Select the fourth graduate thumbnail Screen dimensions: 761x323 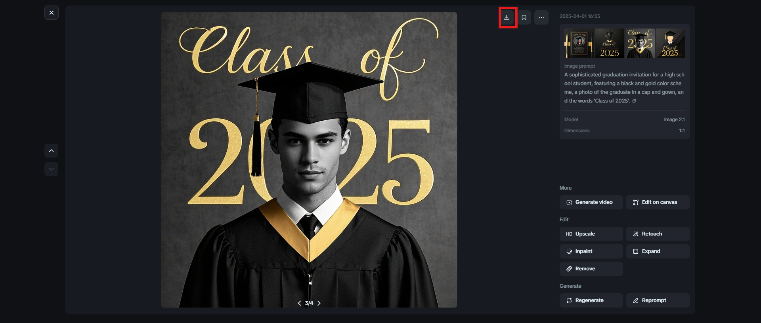point(670,44)
